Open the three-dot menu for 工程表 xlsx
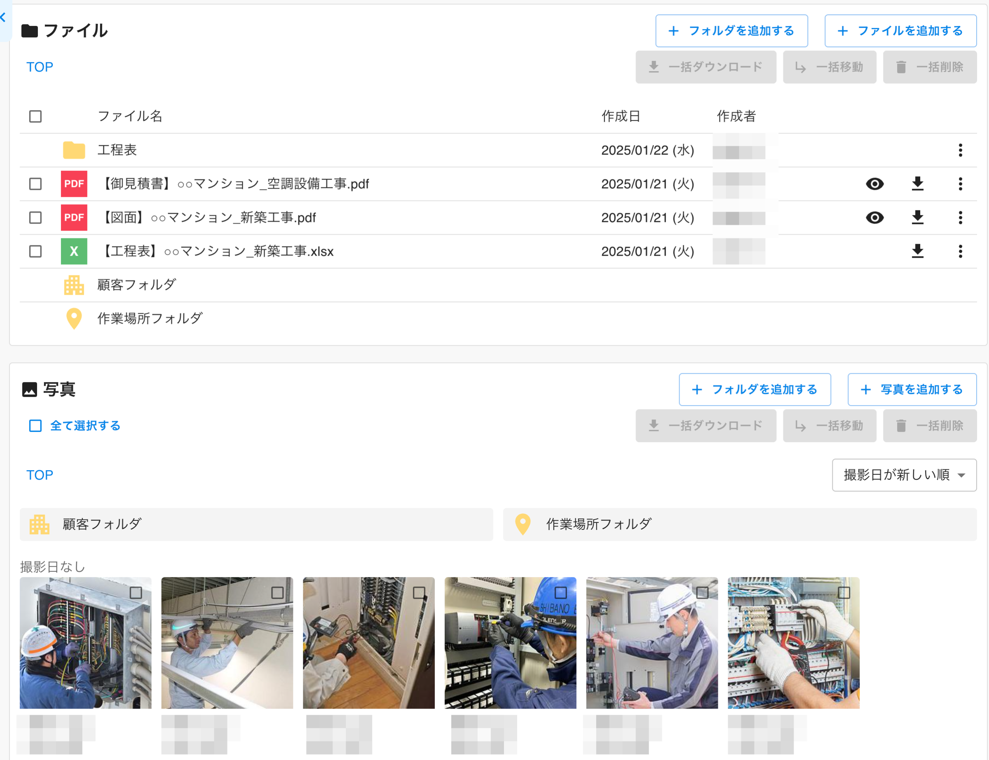989x760 pixels. pos(961,252)
